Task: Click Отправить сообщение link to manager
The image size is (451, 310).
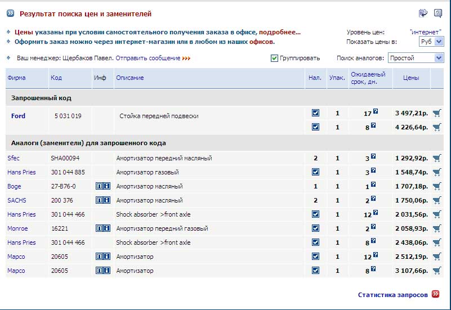Action: pyautogui.click(x=148, y=58)
